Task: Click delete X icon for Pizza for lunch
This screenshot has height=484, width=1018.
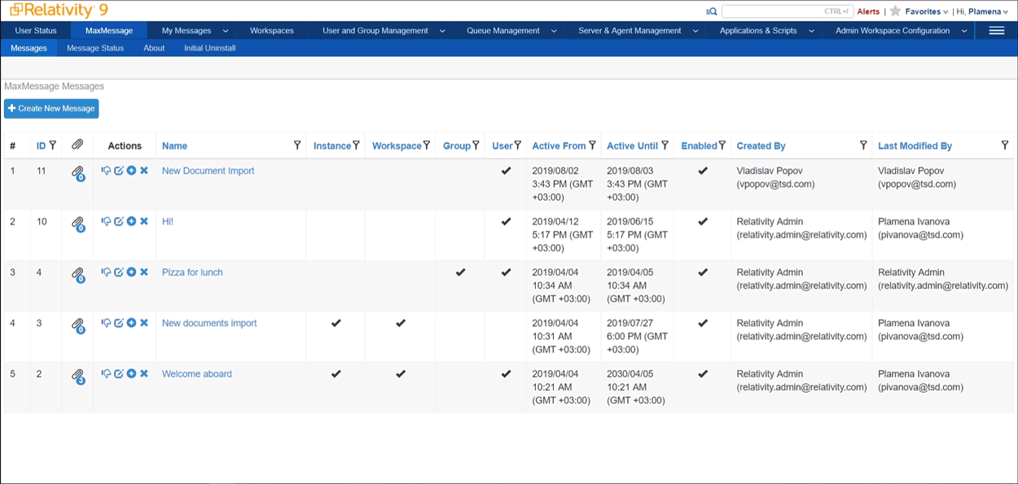Action: pos(144,273)
